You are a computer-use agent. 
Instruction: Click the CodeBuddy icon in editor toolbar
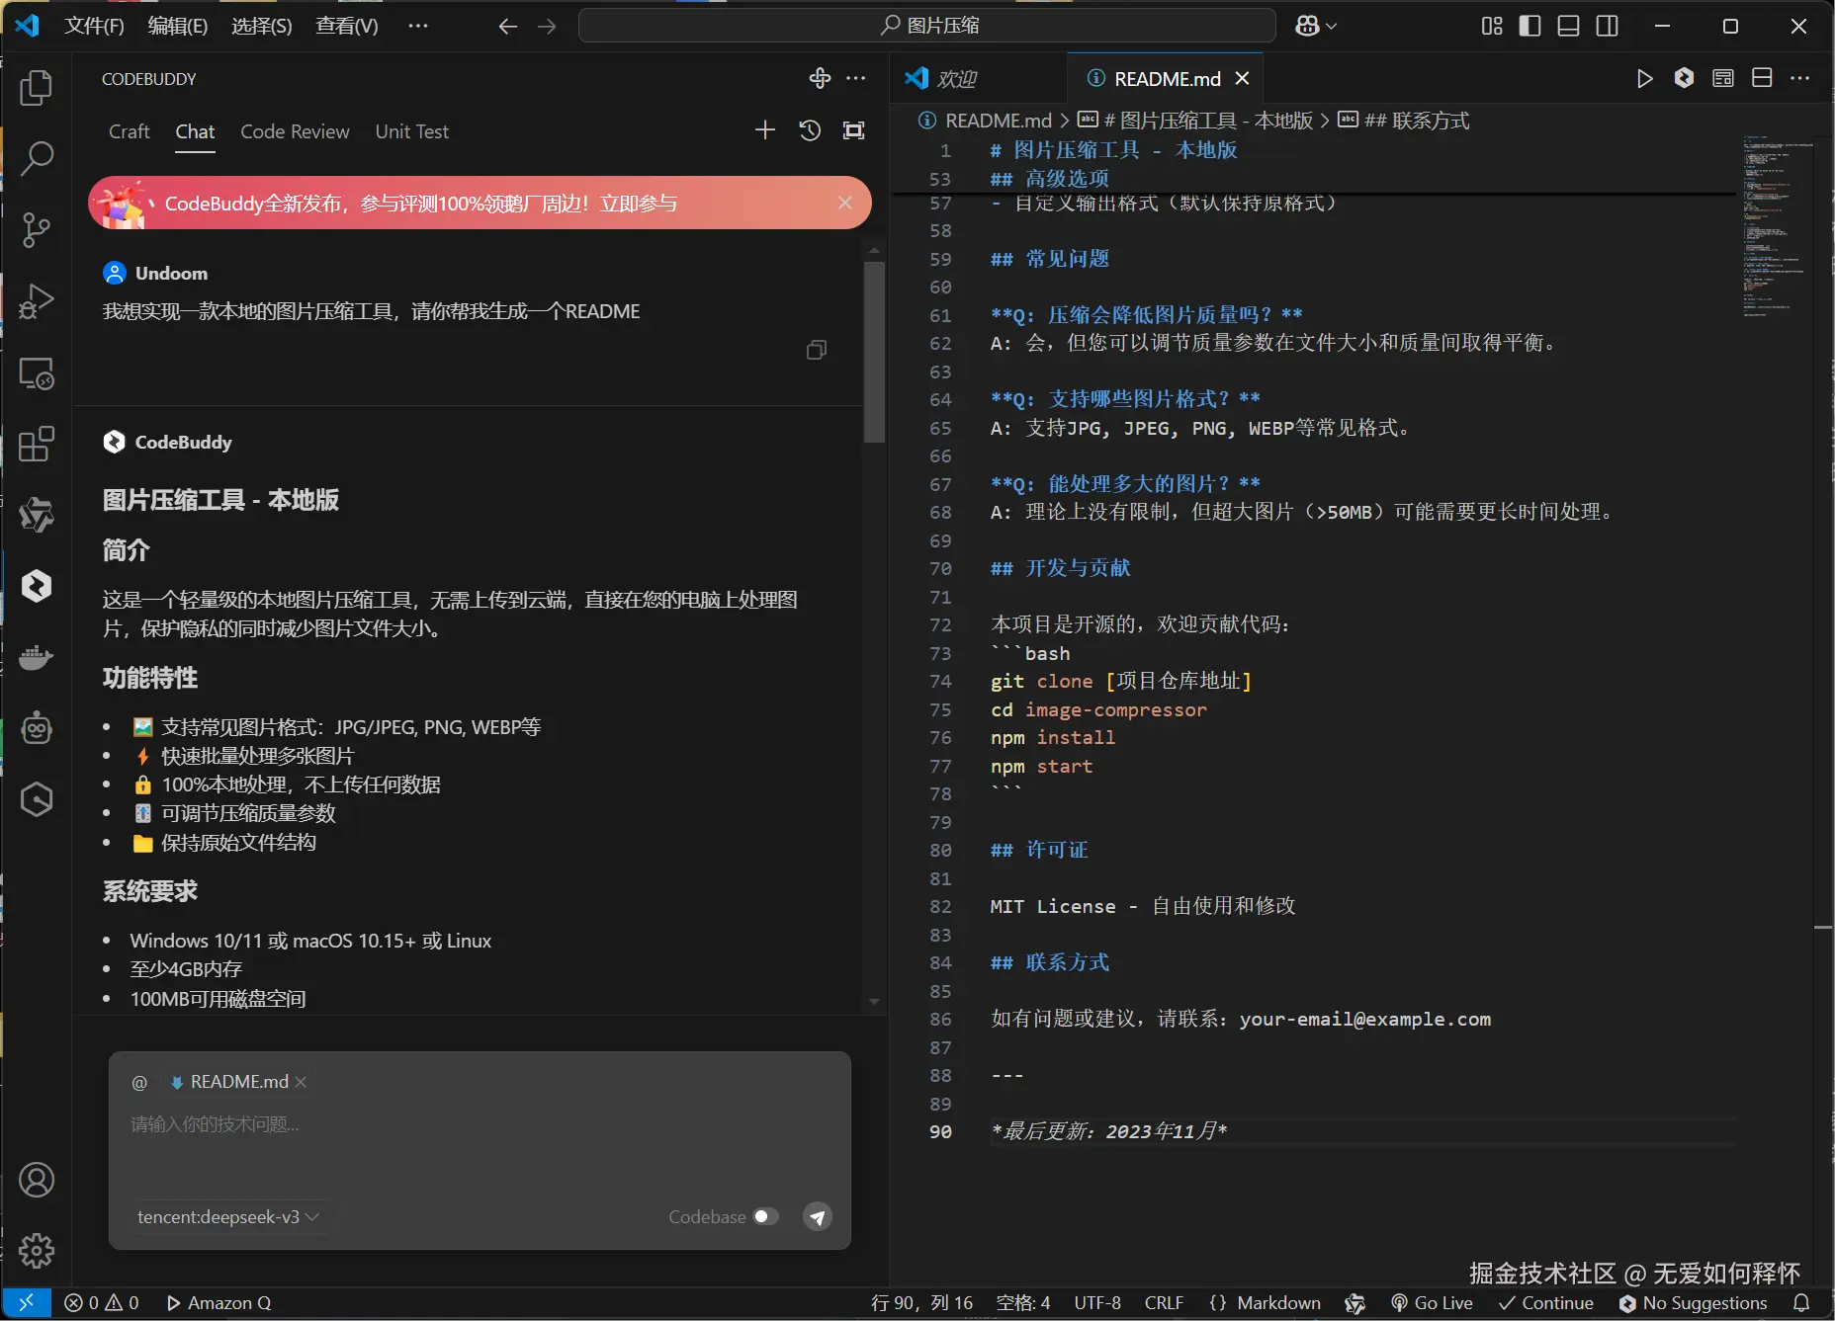[1684, 78]
